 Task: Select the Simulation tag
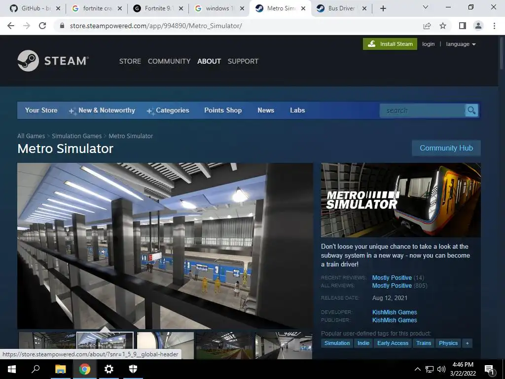tap(337, 343)
